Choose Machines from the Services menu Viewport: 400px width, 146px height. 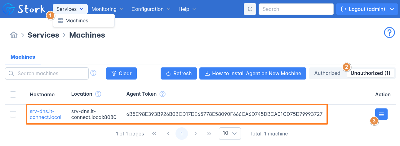pos(77,21)
